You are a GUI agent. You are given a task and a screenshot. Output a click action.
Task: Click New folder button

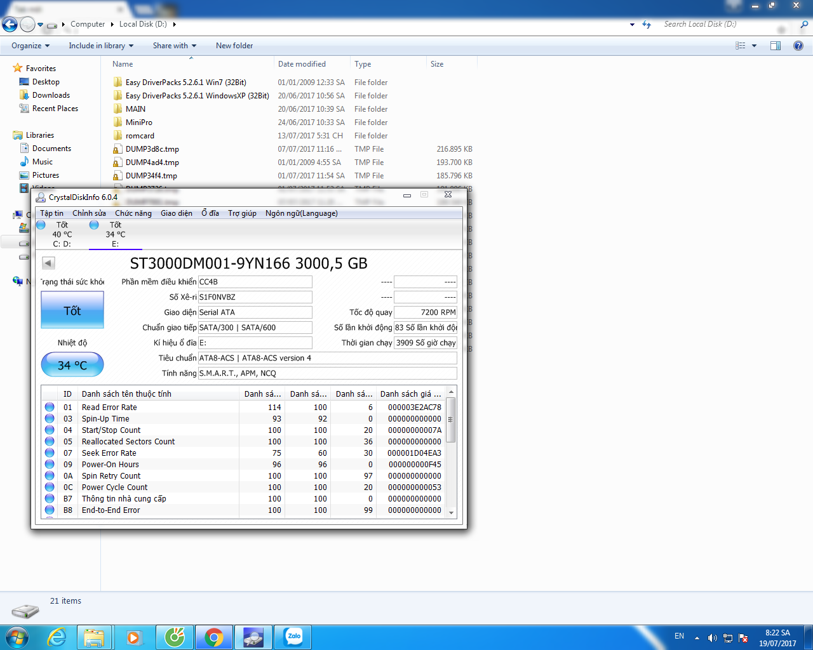click(234, 46)
